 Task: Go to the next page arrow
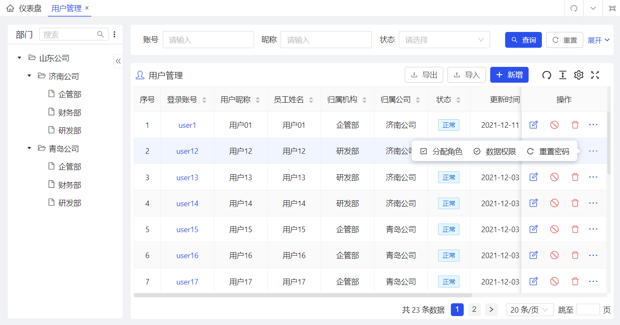pyautogui.click(x=491, y=310)
